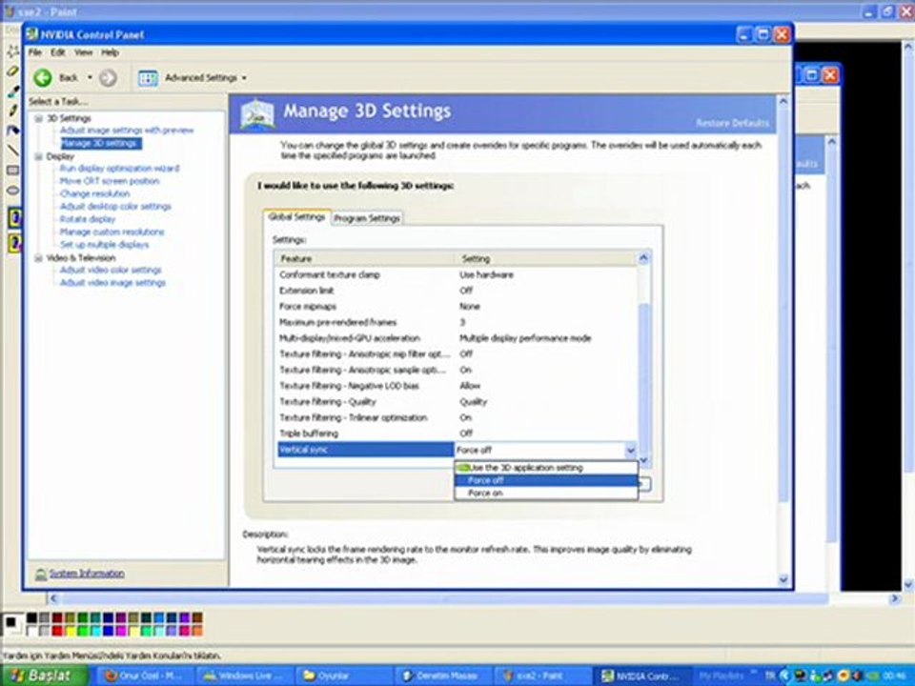Screen dimensions: 915x686
Task: Click the NVIDIA Control Panel title bar icon
Action: point(32,34)
